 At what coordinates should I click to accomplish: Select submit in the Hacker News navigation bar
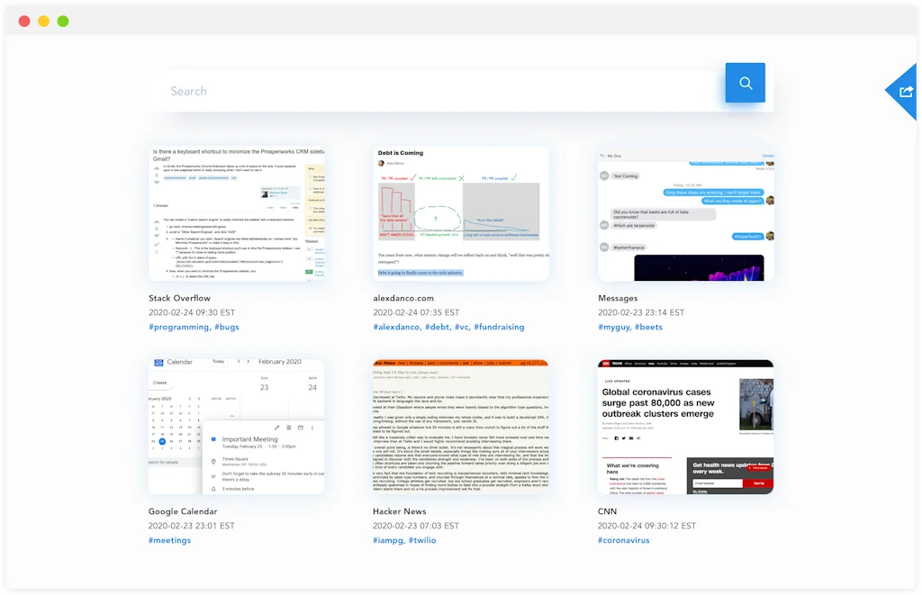(x=504, y=363)
